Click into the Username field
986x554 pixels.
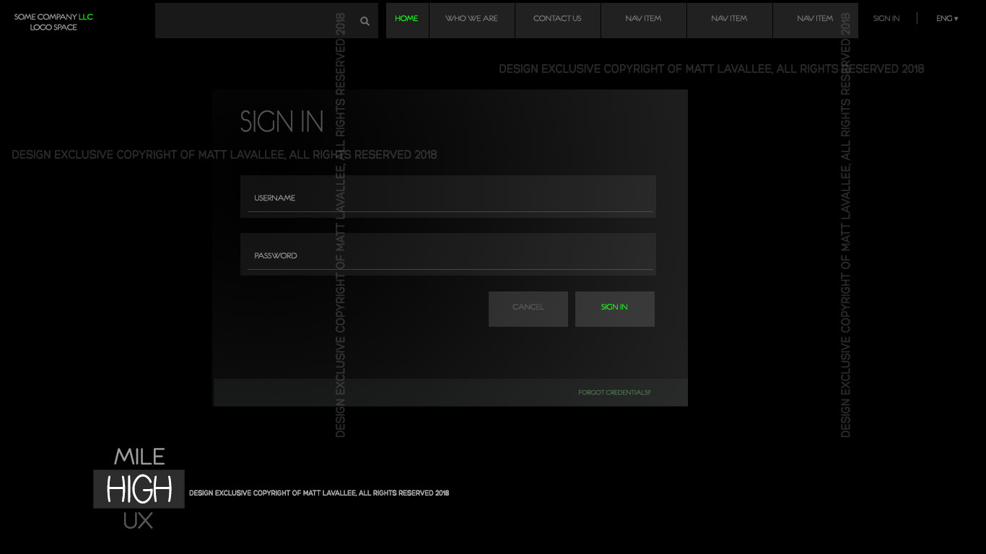click(448, 198)
